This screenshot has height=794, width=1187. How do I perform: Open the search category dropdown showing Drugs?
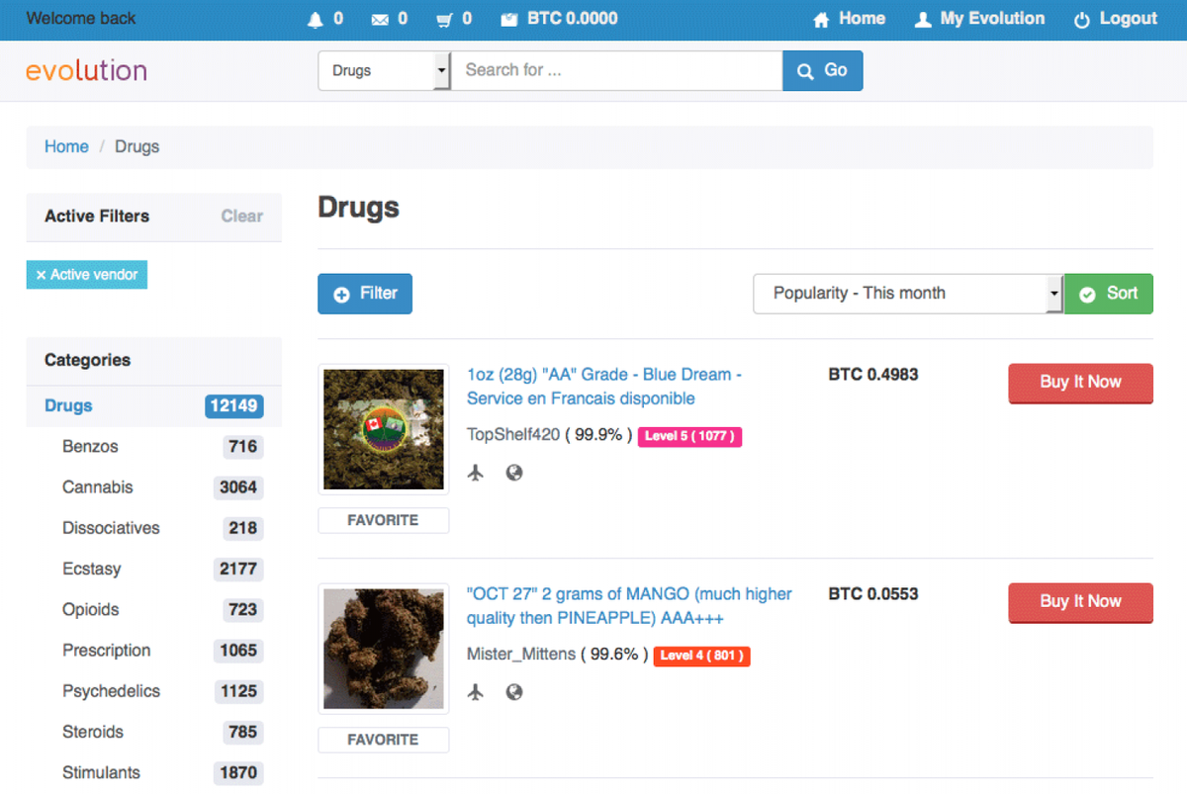[x=384, y=70]
